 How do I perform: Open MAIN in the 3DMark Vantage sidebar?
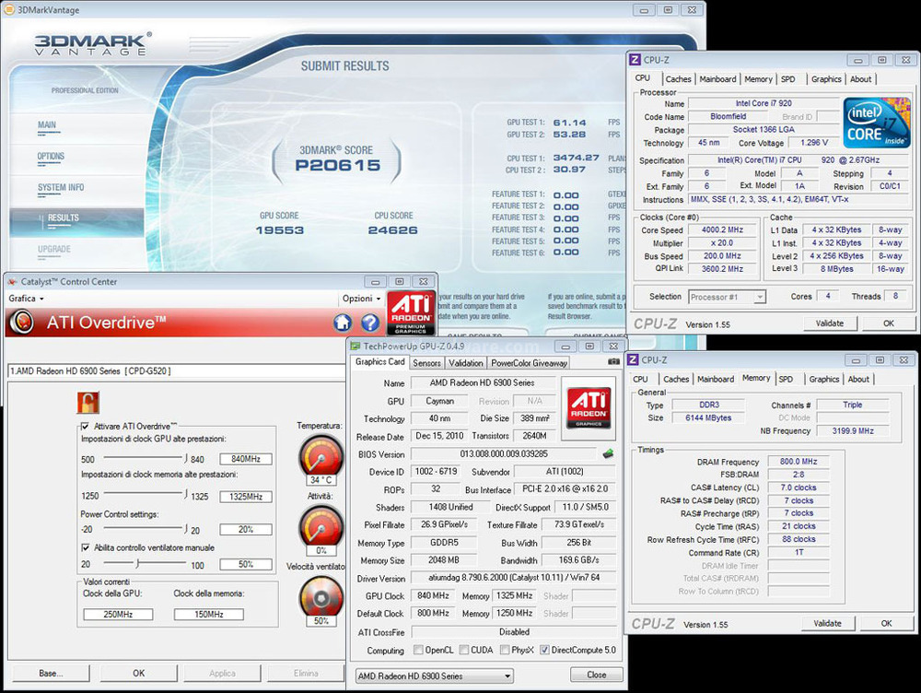pyautogui.click(x=47, y=125)
